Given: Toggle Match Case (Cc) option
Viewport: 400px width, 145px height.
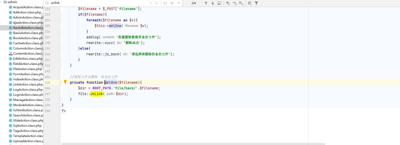Looking at the screenshot, I should click(165, 3).
